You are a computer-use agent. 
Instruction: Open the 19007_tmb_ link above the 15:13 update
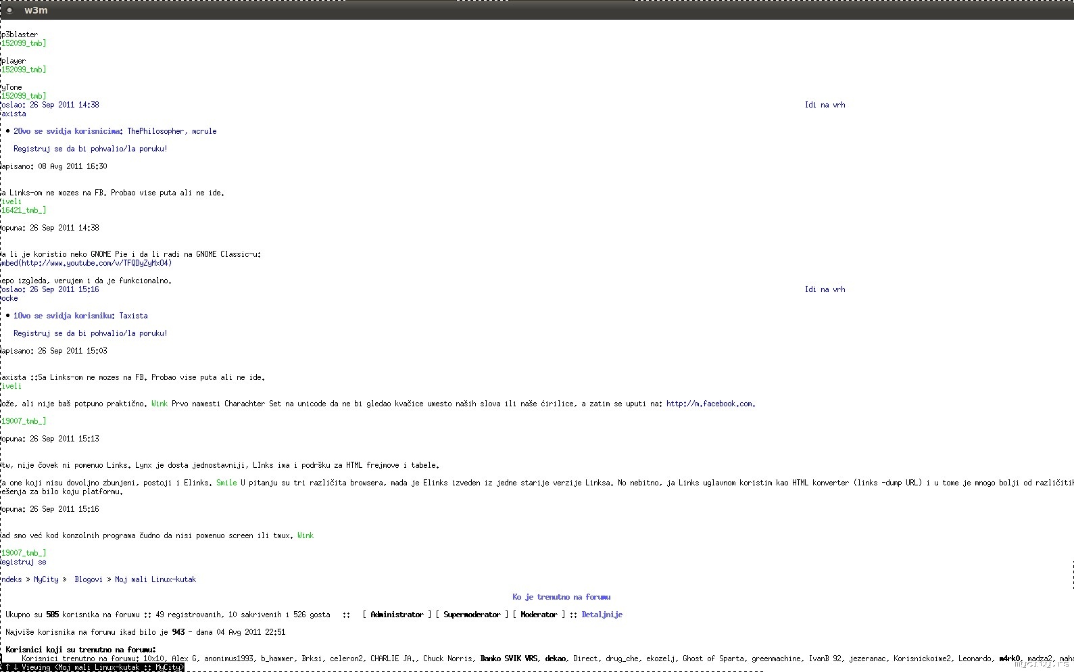pos(24,421)
